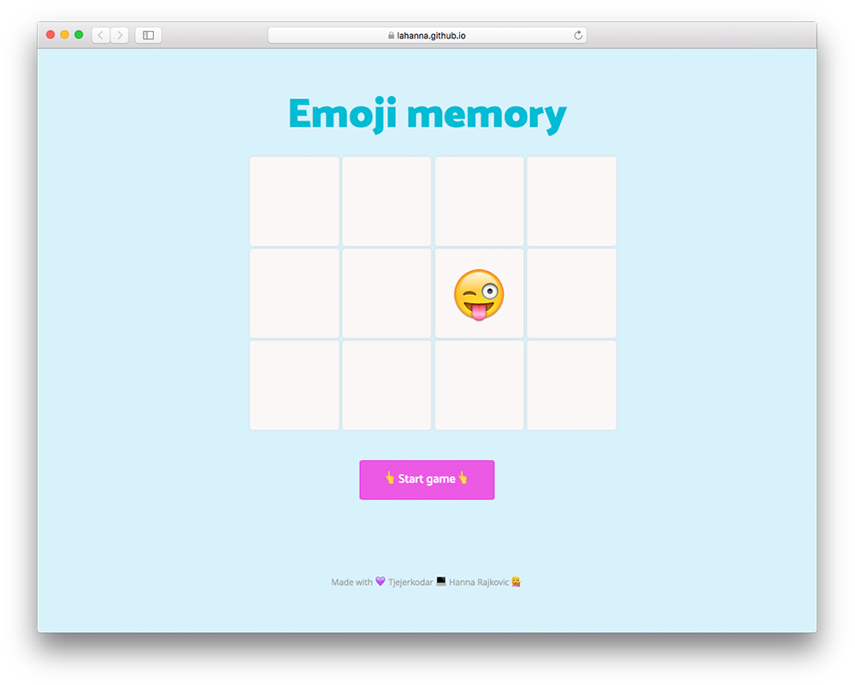Click the Start game button
The height and width of the screenshot is (685, 855).
pyautogui.click(x=427, y=479)
